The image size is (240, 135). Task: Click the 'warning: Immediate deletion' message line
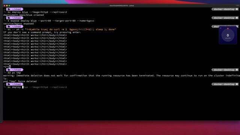(121, 76)
